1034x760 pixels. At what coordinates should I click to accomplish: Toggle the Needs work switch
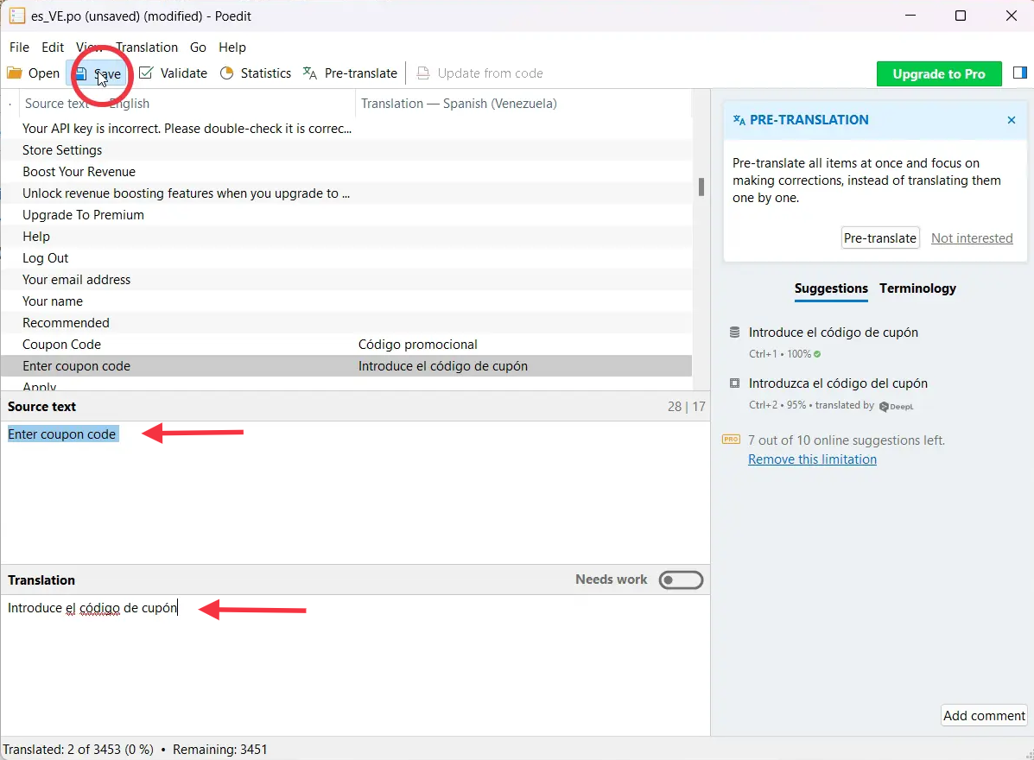(681, 580)
